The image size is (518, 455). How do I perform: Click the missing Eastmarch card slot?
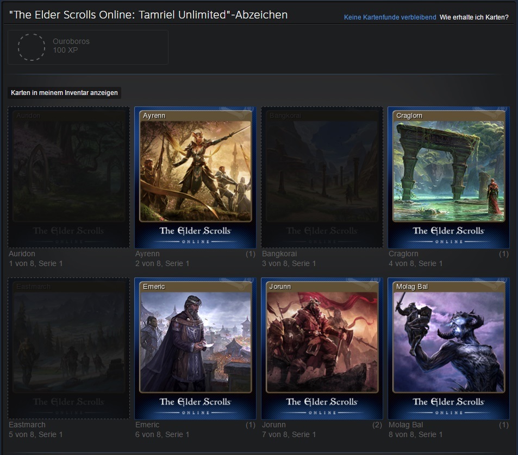click(68, 348)
